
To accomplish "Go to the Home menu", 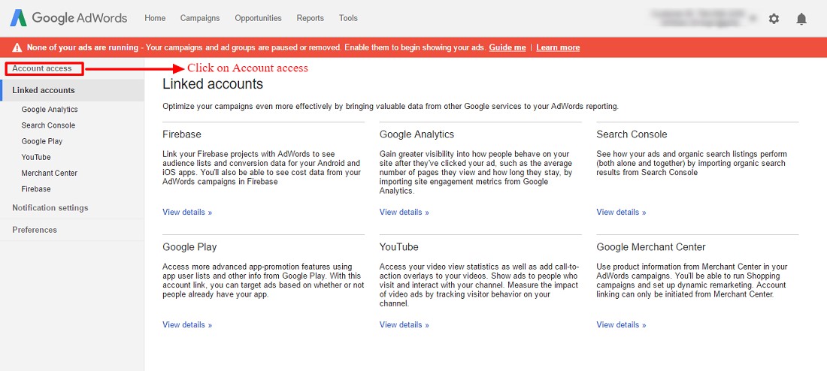I will pos(155,18).
